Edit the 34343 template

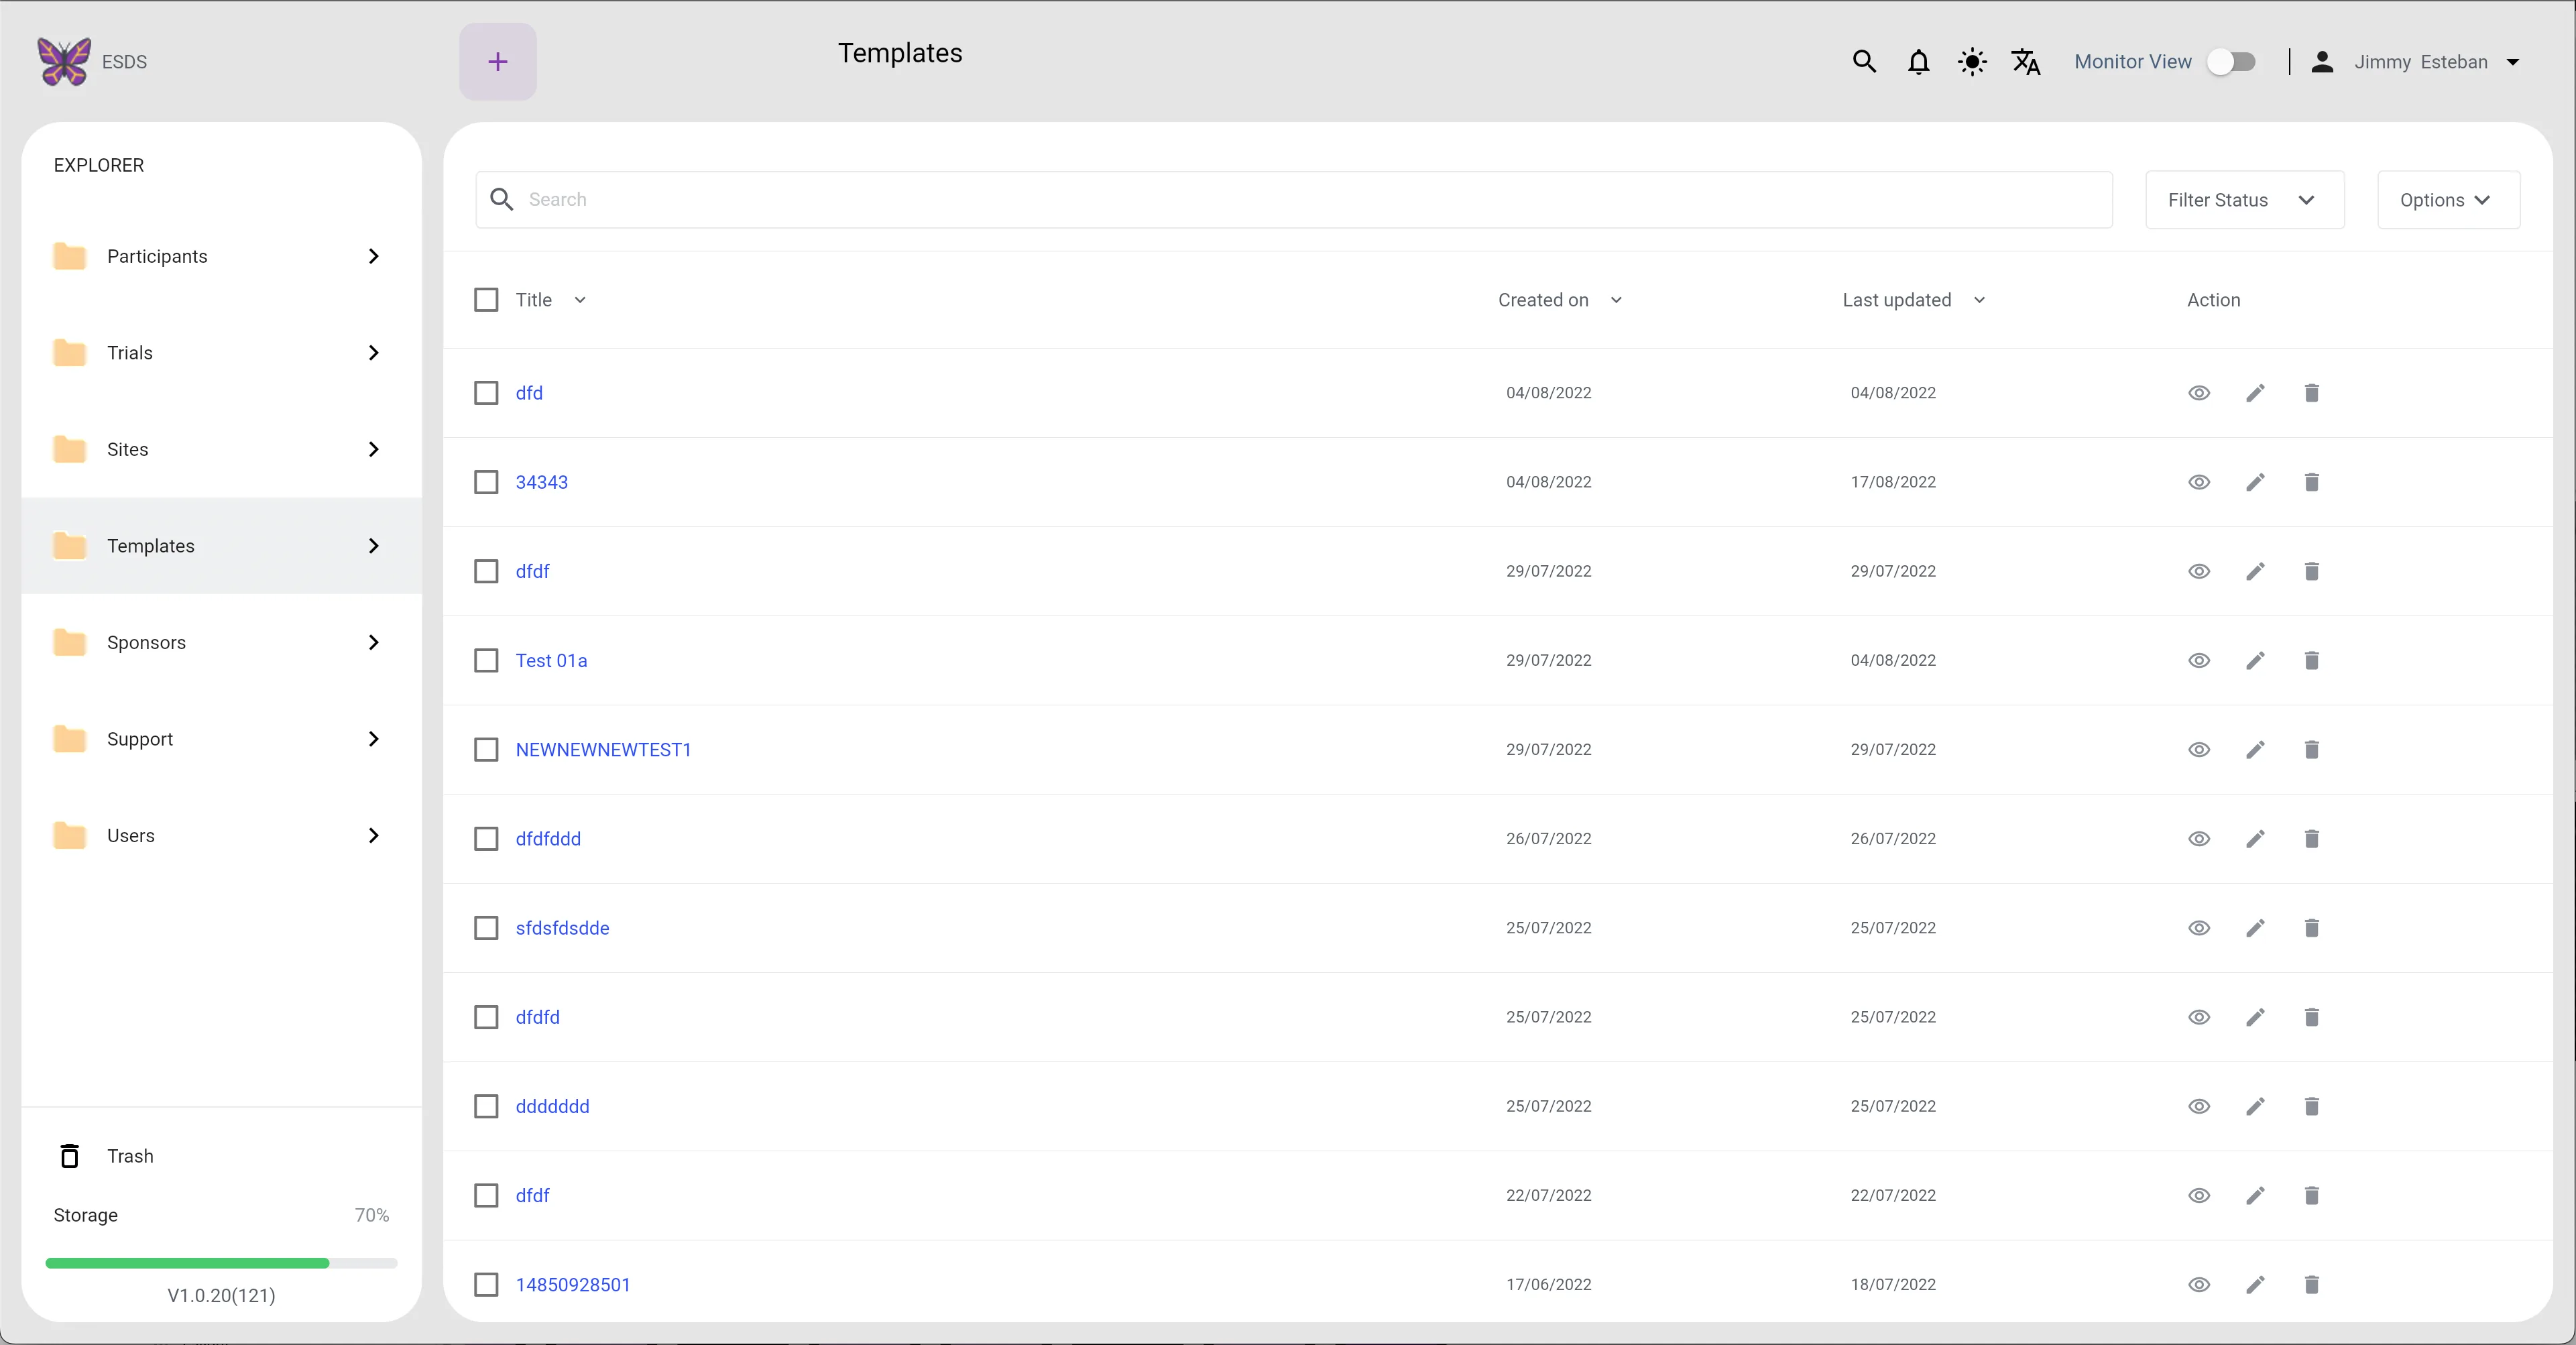point(2255,482)
